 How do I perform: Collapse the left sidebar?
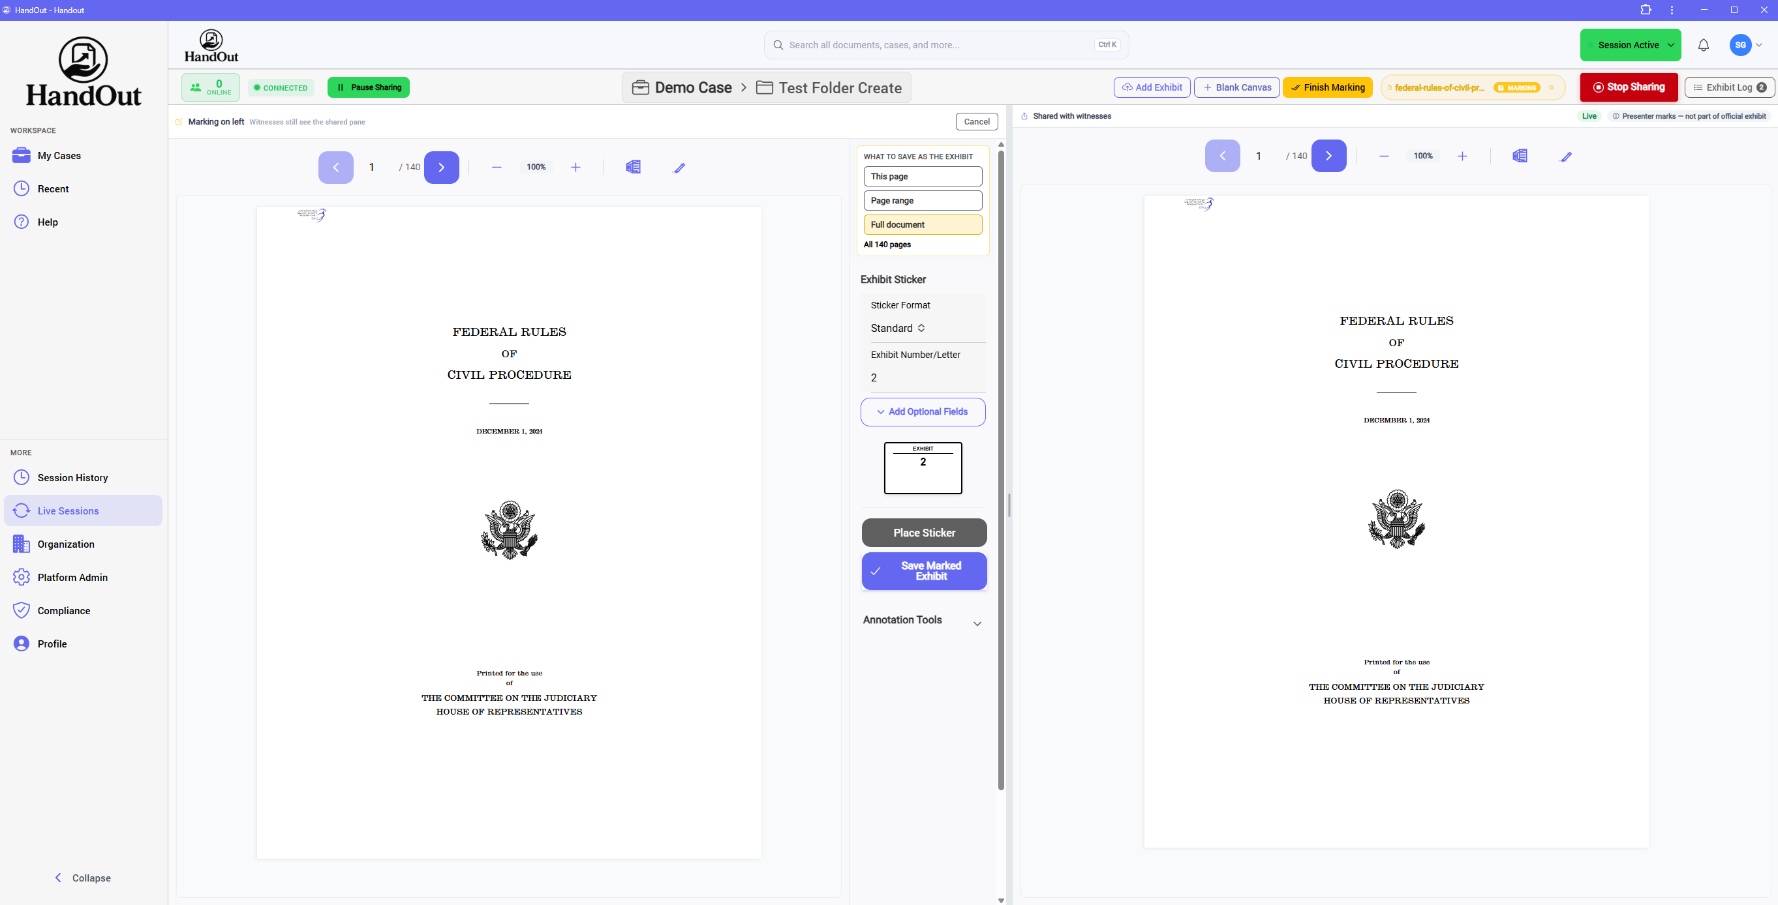(x=83, y=878)
